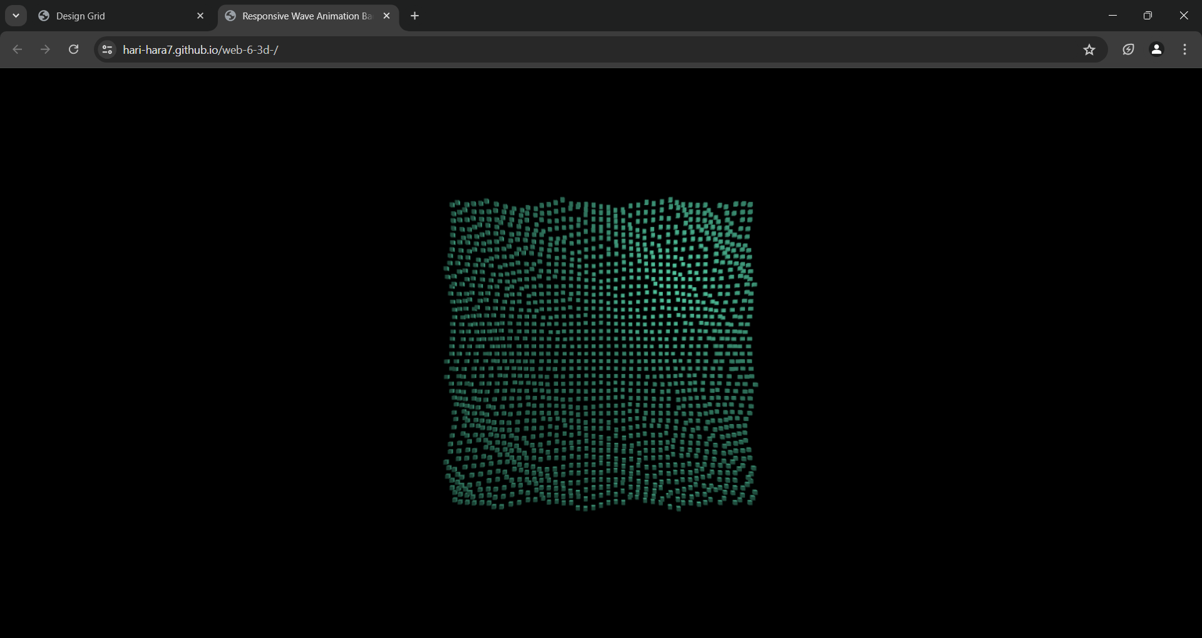Open the tab search dropdown arrow
This screenshot has height=638, width=1202.
tap(16, 16)
